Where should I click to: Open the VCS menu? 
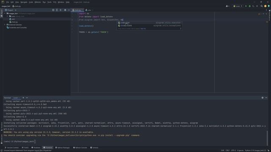pyautogui.click(x=55, y=2)
